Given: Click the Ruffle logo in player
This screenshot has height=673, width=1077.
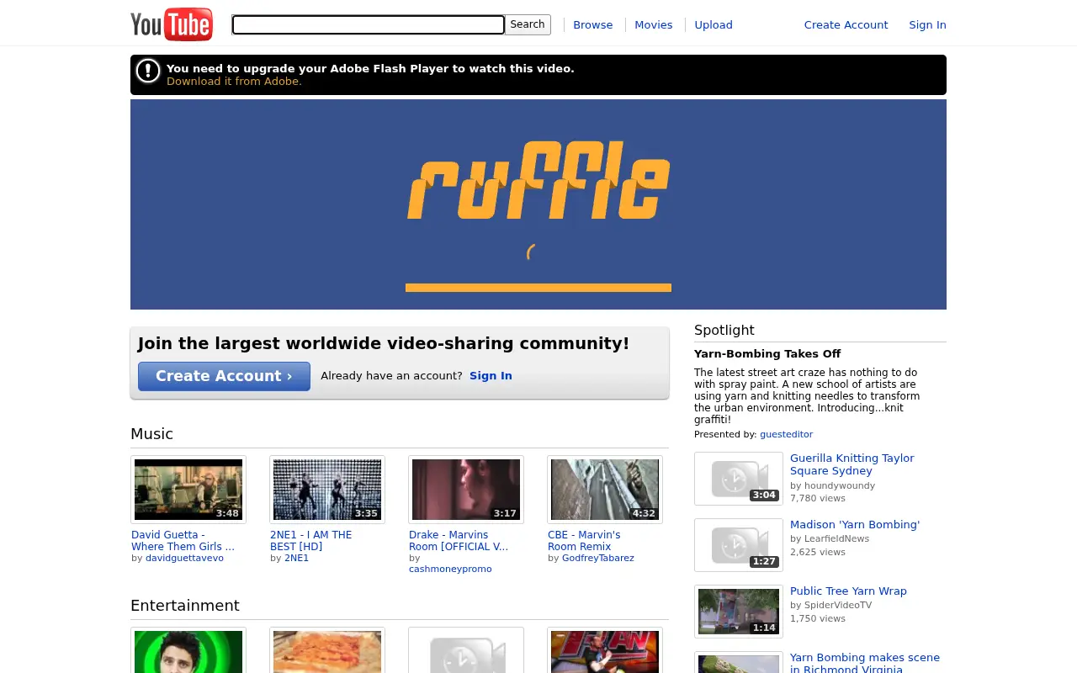Looking at the screenshot, I should (538, 181).
